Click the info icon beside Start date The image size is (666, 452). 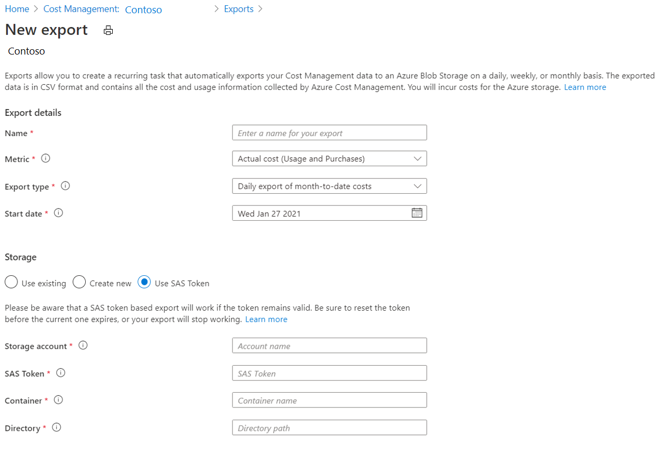pyautogui.click(x=59, y=213)
